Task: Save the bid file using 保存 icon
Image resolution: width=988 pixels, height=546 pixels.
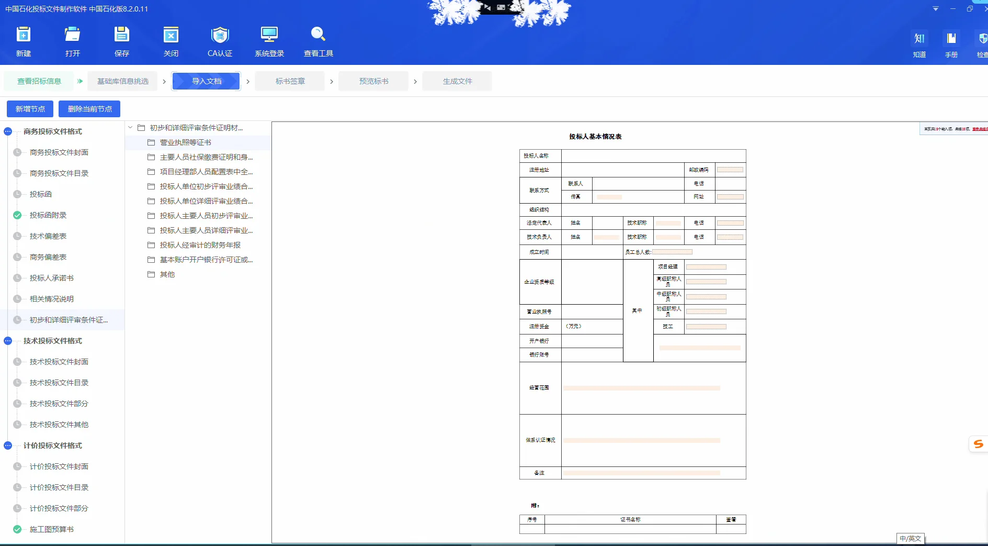Action: pyautogui.click(x=122, y=41)
